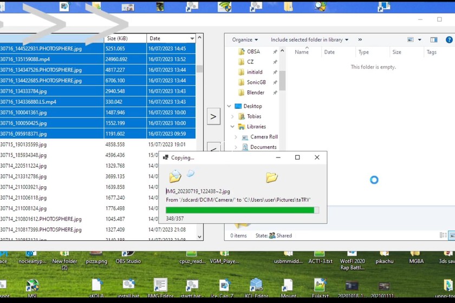Collapse the Libraries tree node

point(232,127)
